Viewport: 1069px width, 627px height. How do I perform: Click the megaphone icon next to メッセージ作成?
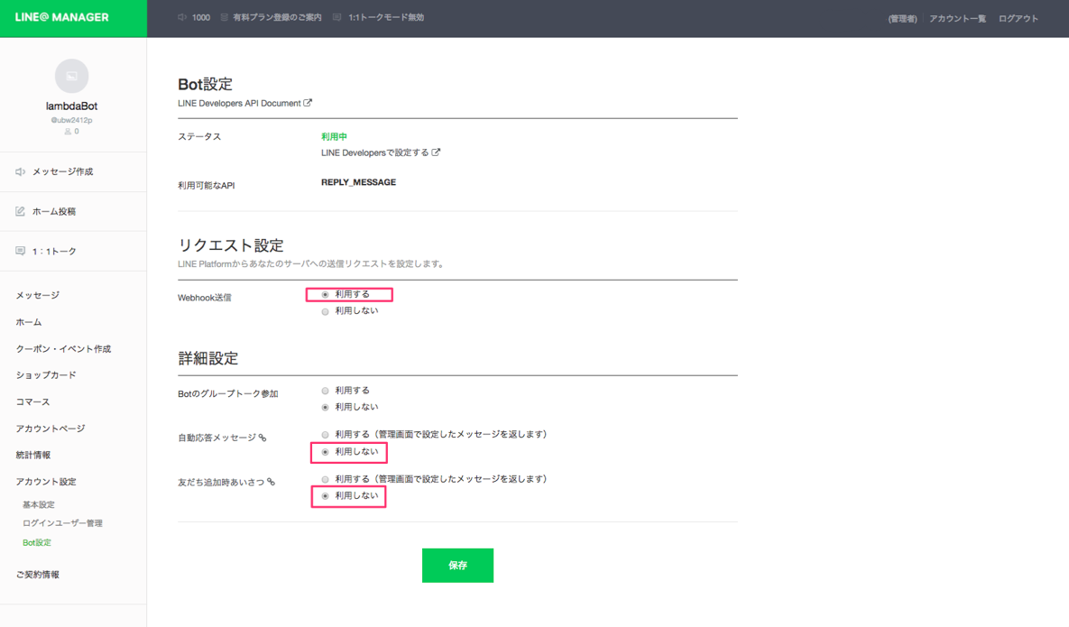tap(21, 171)
